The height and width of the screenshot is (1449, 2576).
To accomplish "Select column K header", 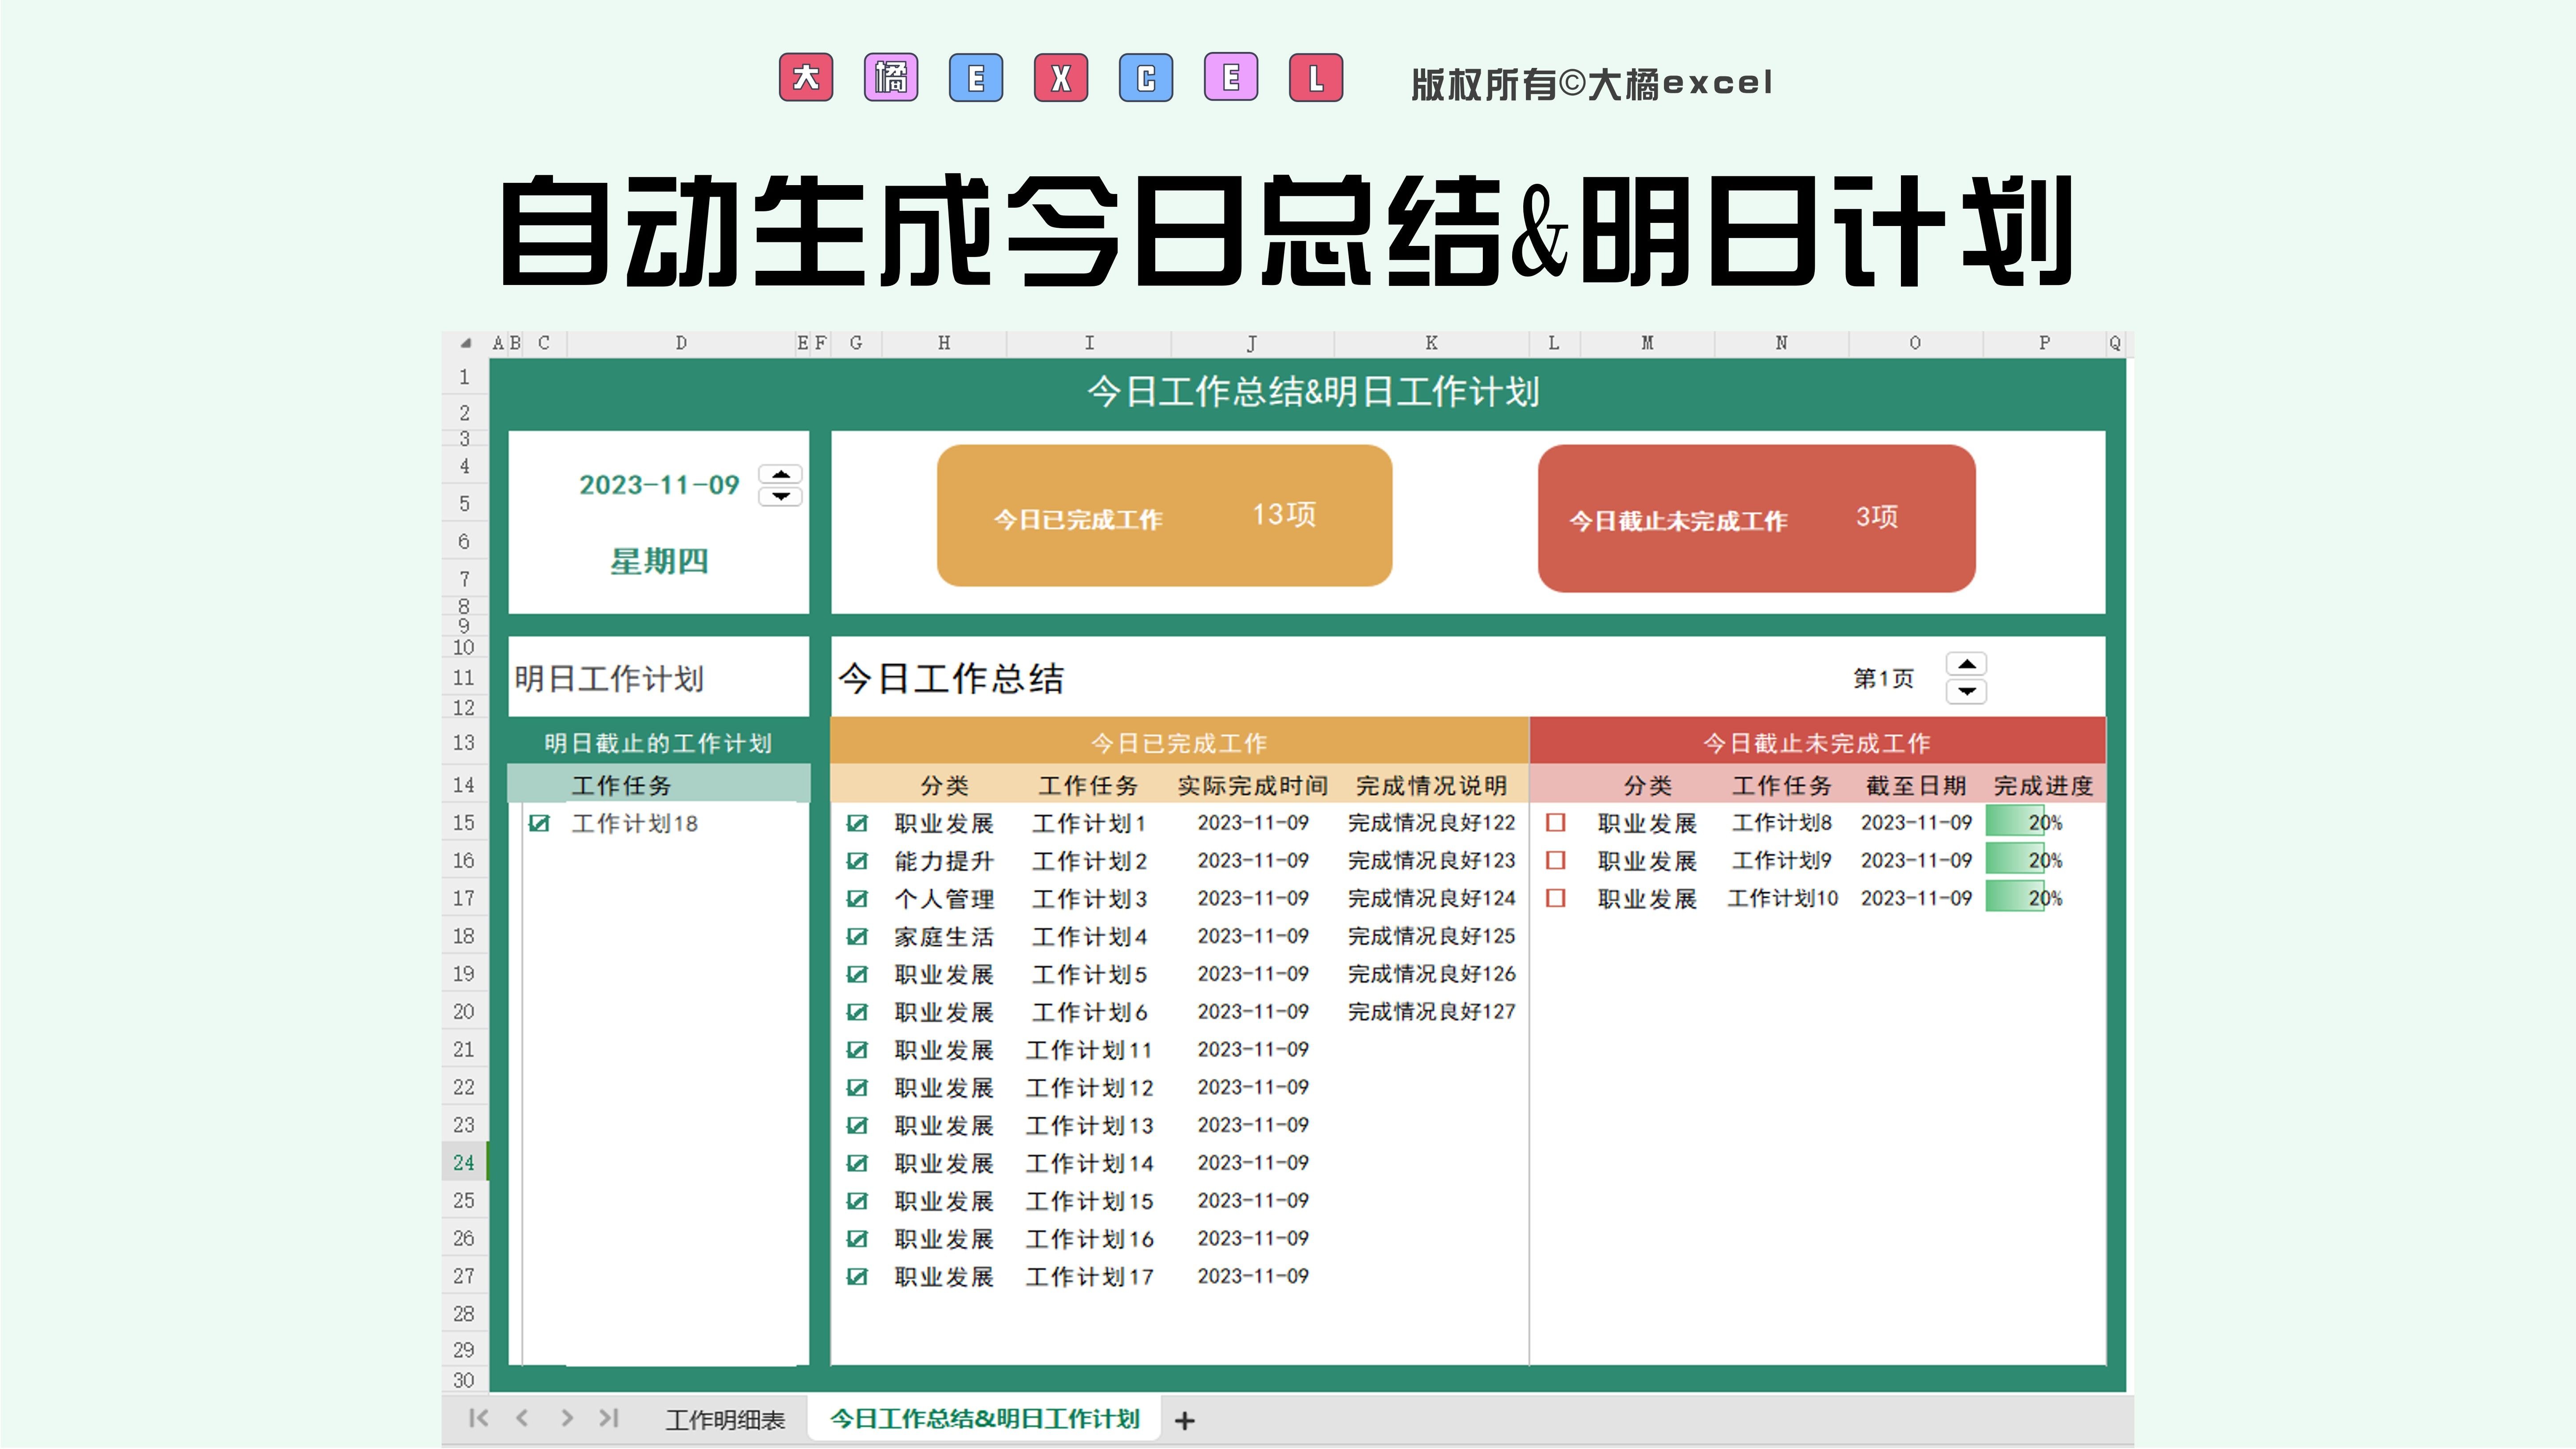I will coord(1431,343).
